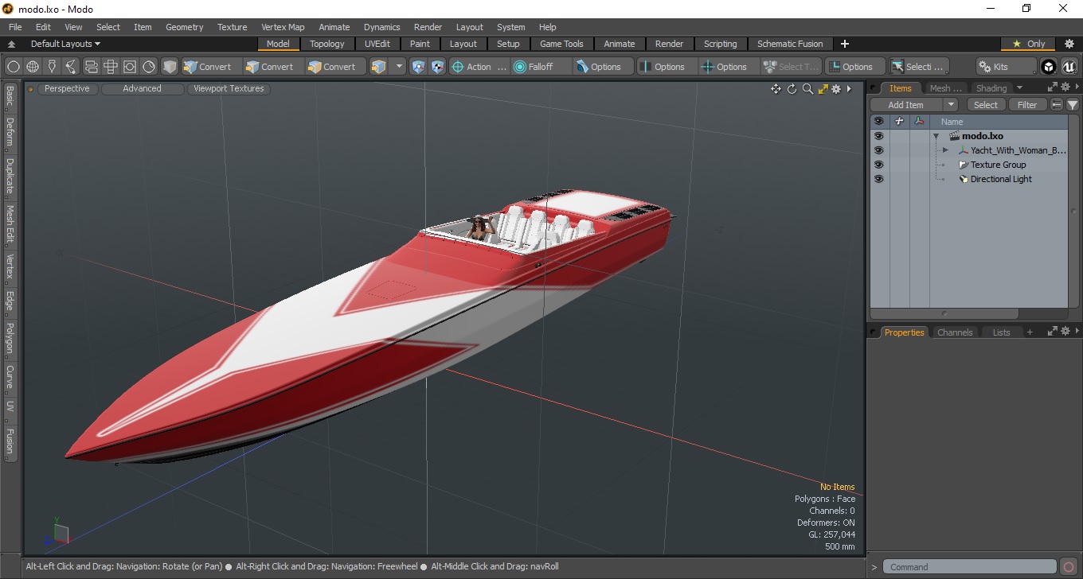Click the square-with-circle icon in toolbar

[x=130, y=67]
